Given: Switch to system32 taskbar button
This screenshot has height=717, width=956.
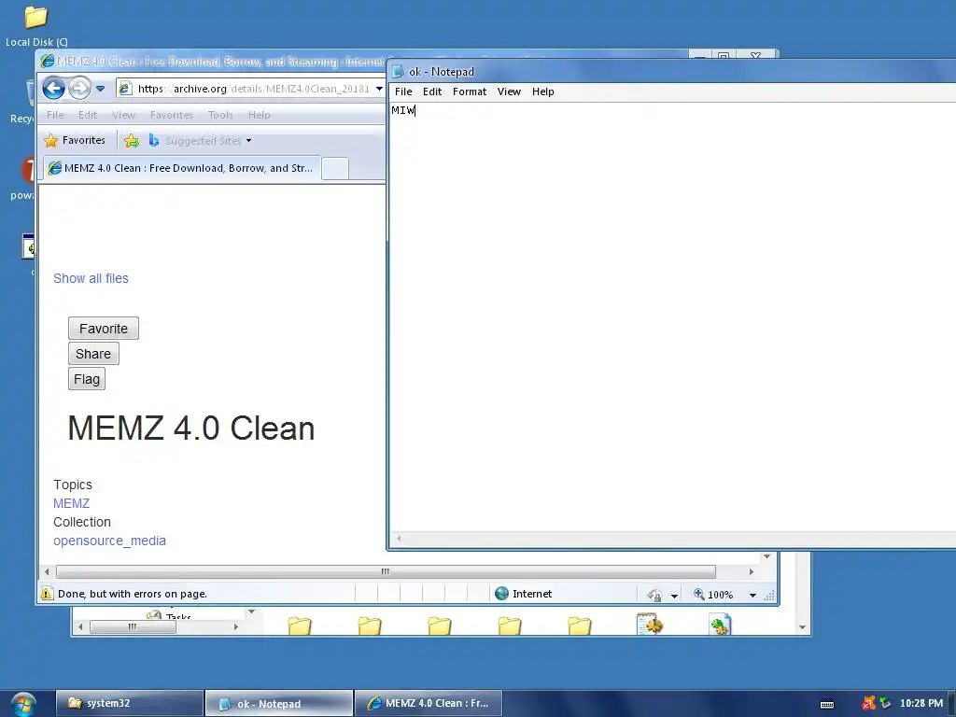Looking at the screenshot, I should (x=129, y=703).
